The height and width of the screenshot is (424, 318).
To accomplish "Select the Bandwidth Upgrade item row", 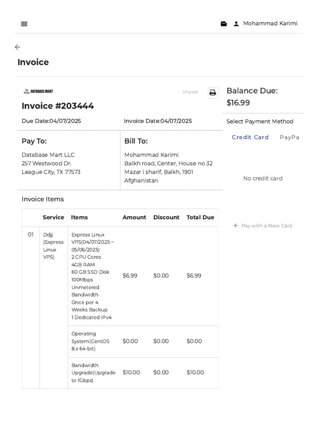I will [x=93, y=373].
